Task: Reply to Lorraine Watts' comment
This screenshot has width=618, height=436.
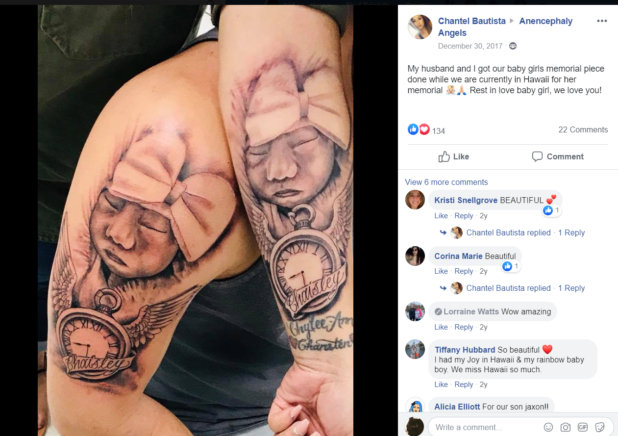Action: [x=464, y=327]
